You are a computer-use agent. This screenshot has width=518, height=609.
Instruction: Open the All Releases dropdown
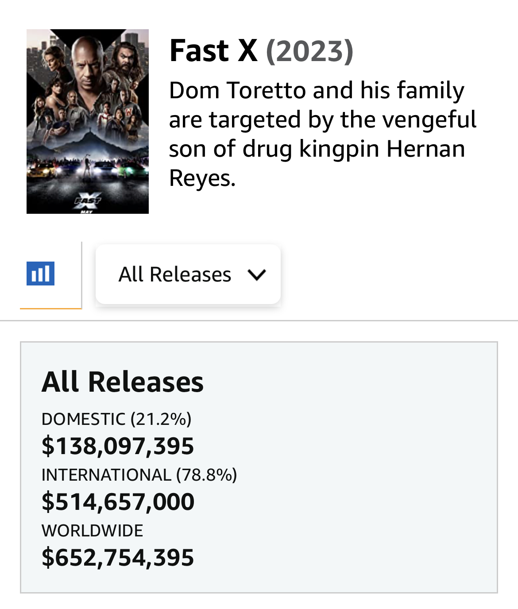point(188,274)
